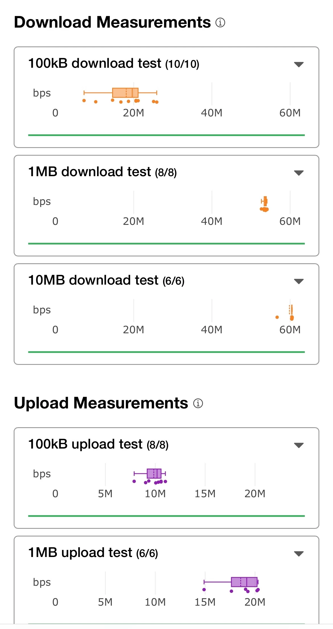Image resolution: width=333 pixels, height=629 pixels.
Task: Click green bar under 100kB upload test
Action: [166, 516]
